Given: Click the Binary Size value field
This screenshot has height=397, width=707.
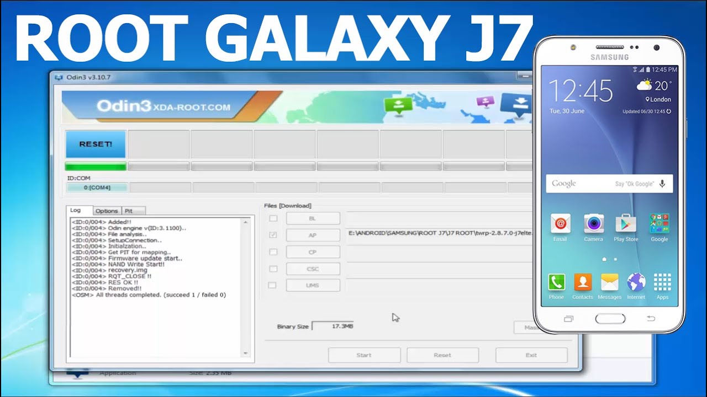Looking at the screenshot, I should coord(333,326).
